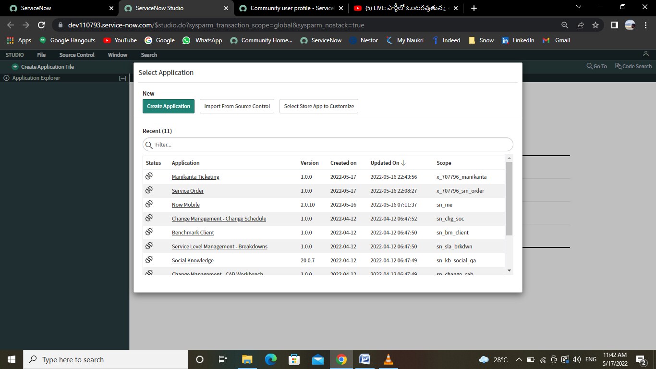Open the LinkedIn bookmark

[518, 40]
